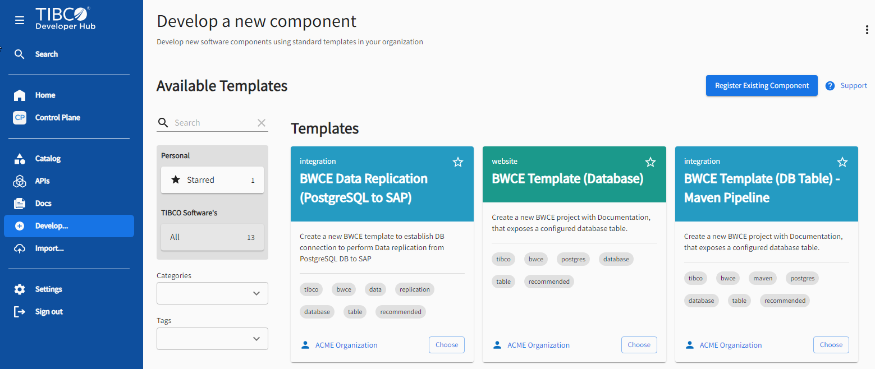Click the Search magnifier icon in the sidebar
Image resolution: width=875 pixels, height=369 pixels.
pyautogui.click(x=20, y=54)
